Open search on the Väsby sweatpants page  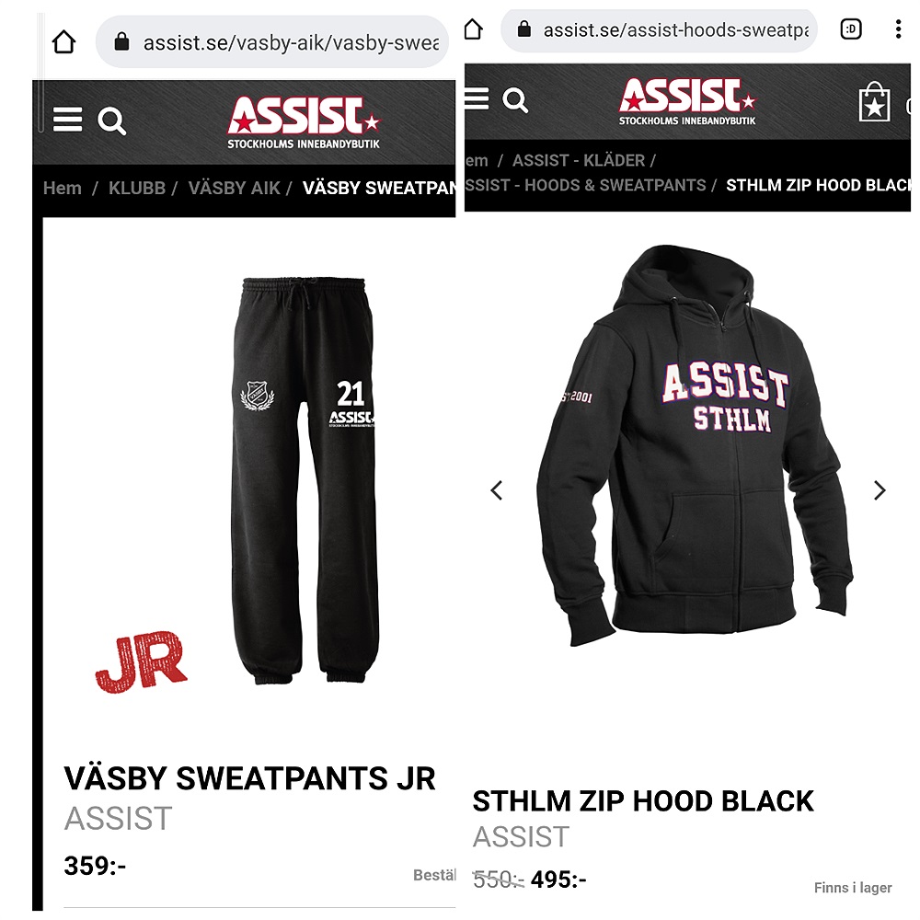pos(111,121)
